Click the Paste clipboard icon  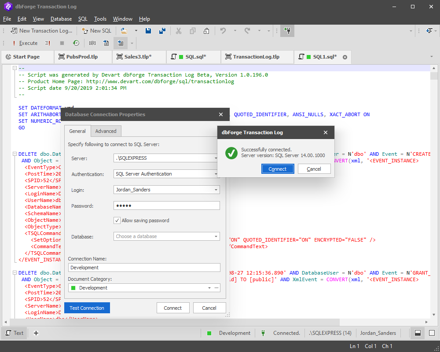pos(206,31)
